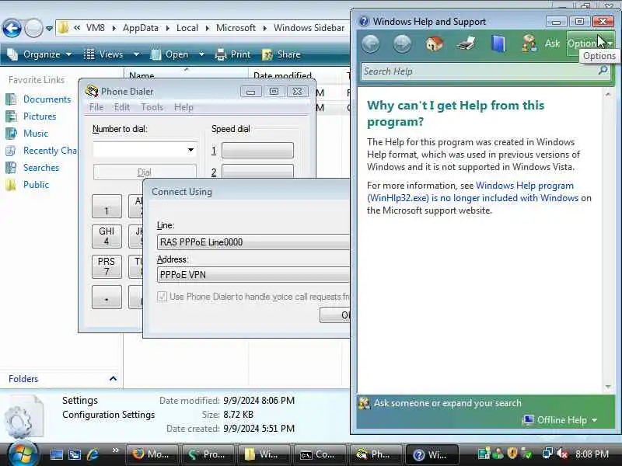Click the Explorer Back navigation arrow

click(12, 29)
